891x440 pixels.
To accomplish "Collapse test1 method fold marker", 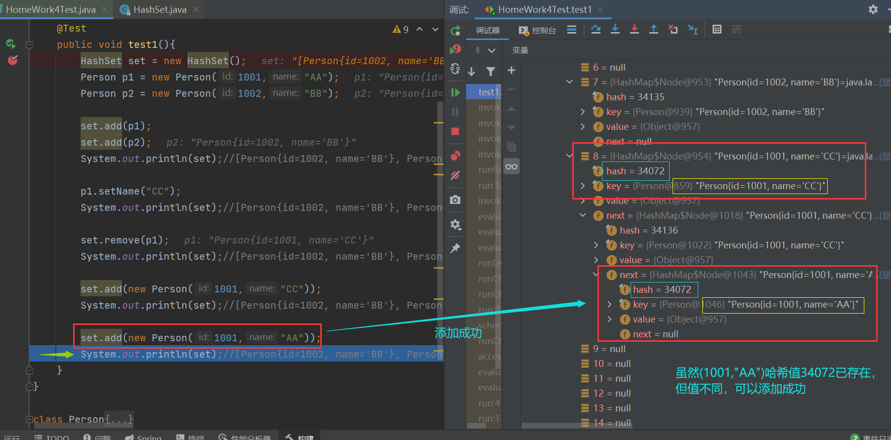I will click(29, 45).
